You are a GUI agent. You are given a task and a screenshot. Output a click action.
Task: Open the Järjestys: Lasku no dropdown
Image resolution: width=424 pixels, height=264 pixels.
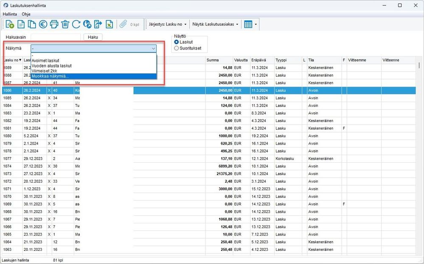(168, 25)
